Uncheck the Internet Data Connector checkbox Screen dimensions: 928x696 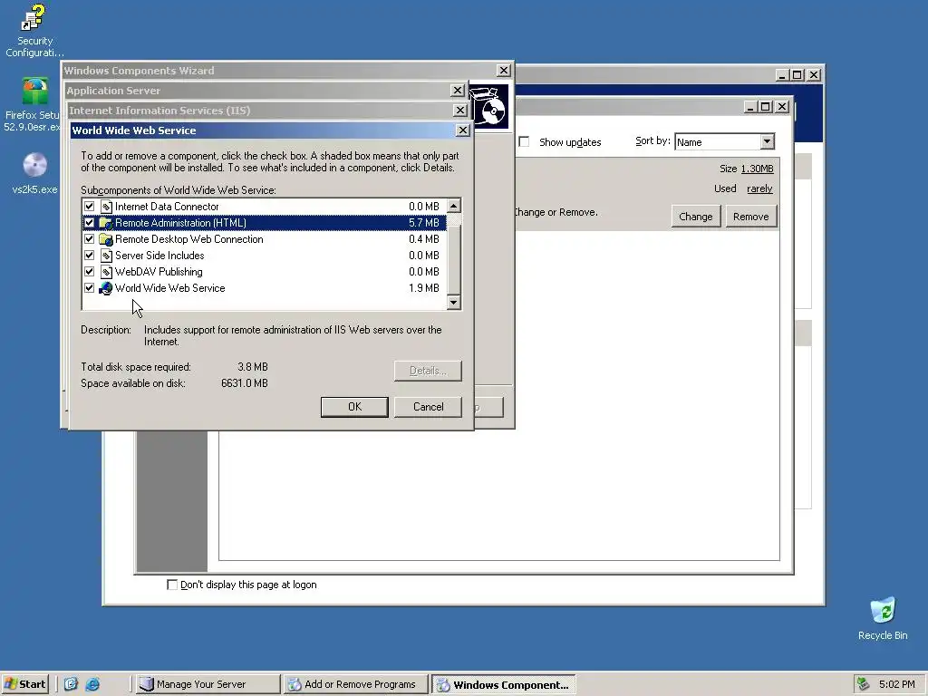(x=90, y=207)
